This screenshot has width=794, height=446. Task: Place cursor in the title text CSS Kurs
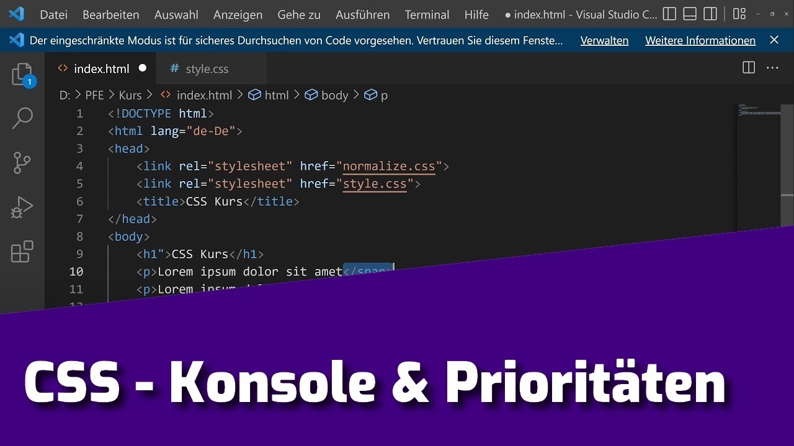coord(214,201)
